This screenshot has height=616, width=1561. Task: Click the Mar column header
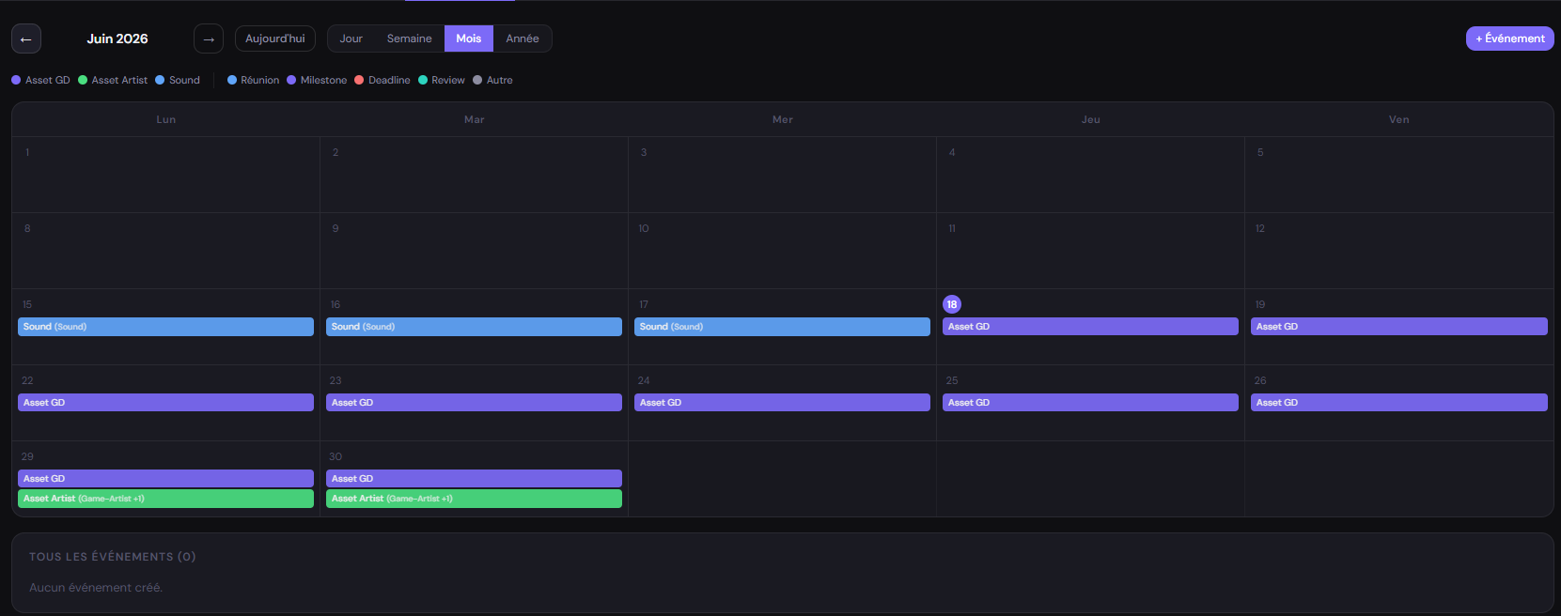[x=475, y=119]
